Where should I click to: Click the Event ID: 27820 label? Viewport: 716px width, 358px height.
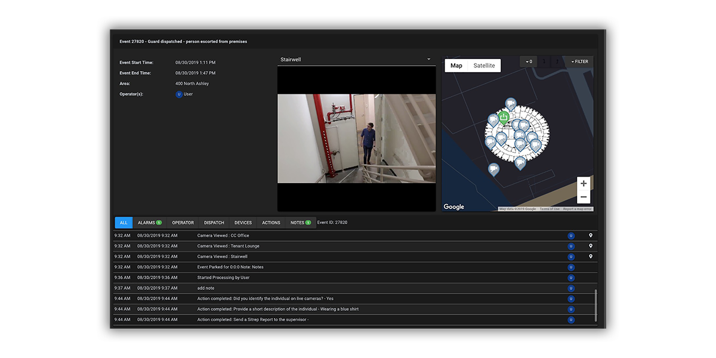tap(332, 223)
